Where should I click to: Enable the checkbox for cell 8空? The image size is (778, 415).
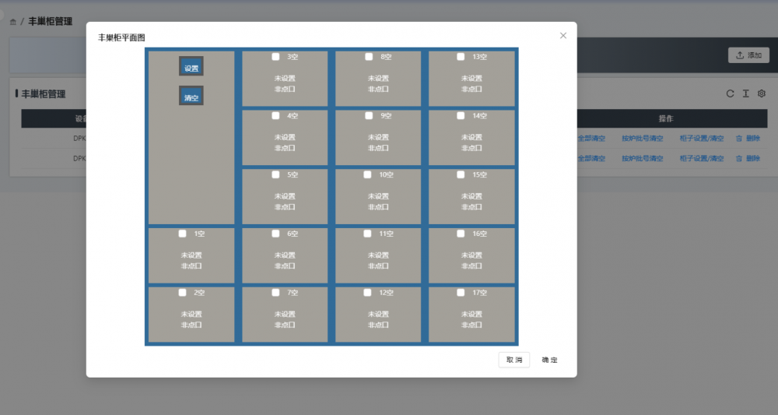(x=369, y=57)
